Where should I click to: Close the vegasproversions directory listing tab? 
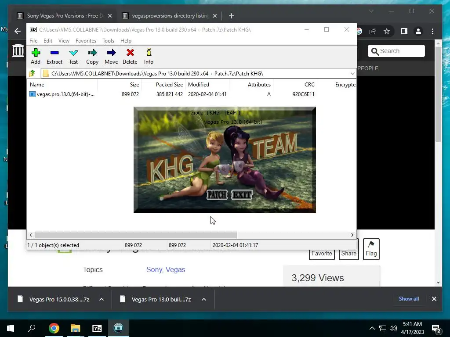[x=214, y=16]
